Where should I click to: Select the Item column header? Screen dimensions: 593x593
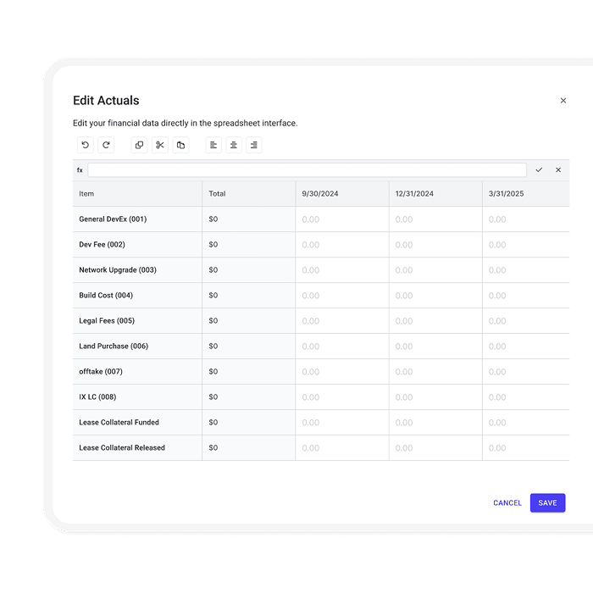coord(137,194)
